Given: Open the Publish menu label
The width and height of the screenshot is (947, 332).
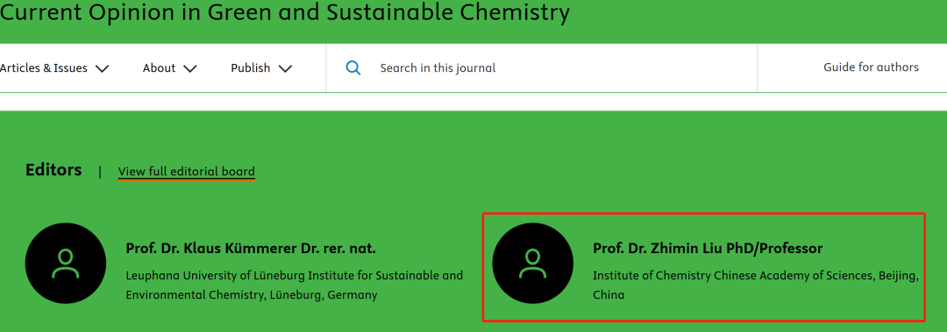Looking at the screenshot, I should (x=251, y=68).
